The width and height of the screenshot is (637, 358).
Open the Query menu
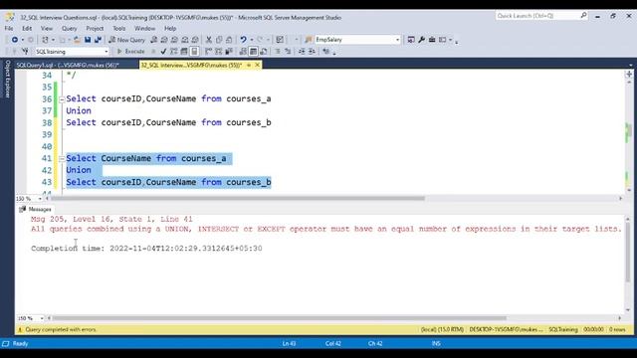69,29
